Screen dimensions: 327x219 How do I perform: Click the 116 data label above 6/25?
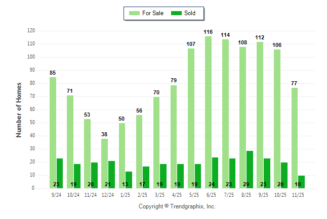(x=208, y=32)
